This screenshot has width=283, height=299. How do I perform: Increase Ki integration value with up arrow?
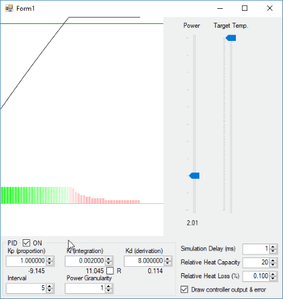pyautogui.click(x=109, y=259)
